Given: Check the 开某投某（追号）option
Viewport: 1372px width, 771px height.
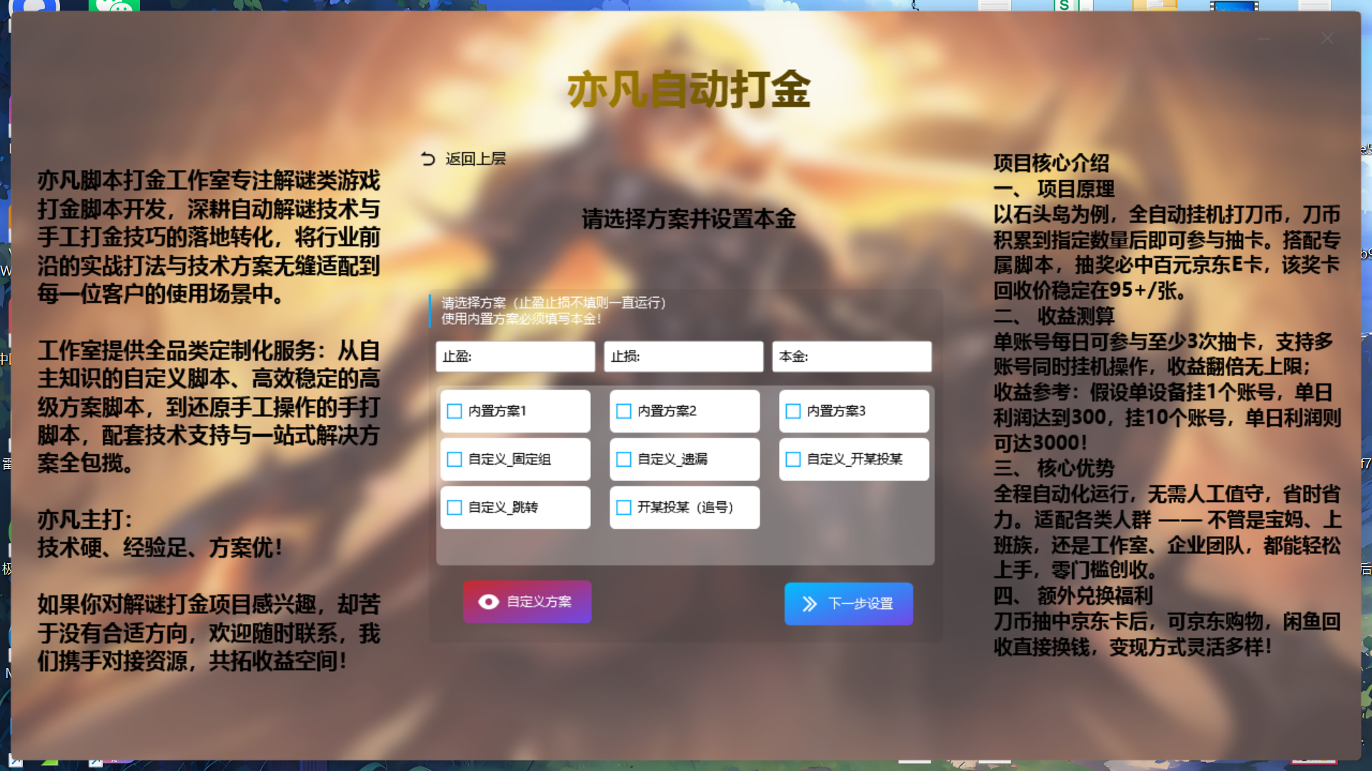Looking at the screenshot, I should pyautogui.click(x=623, y=508).
